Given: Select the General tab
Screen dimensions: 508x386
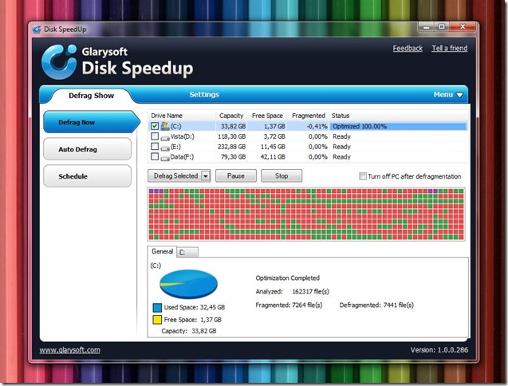Looking at the screenshot, I should click(163, 251).
